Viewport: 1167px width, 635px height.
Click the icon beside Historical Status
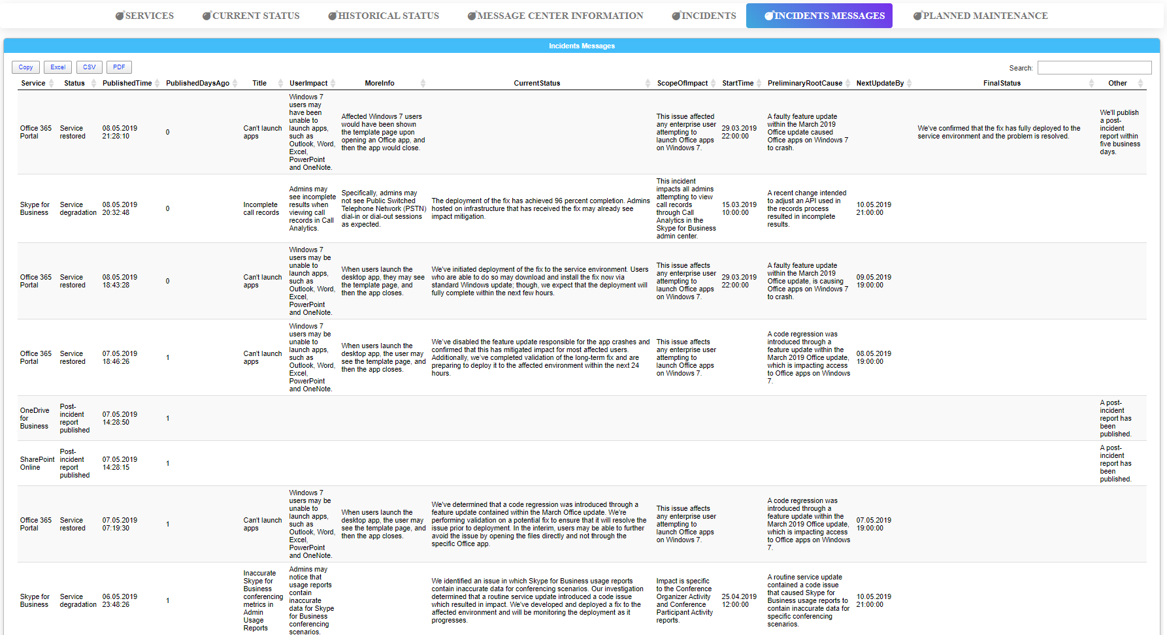[x=333, y=16]
